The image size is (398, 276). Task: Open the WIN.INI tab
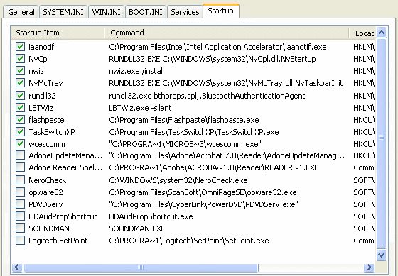[106, 12]
